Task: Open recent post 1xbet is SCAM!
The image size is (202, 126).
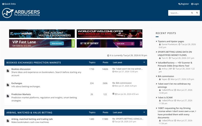Action: click(x=165, y=98)
